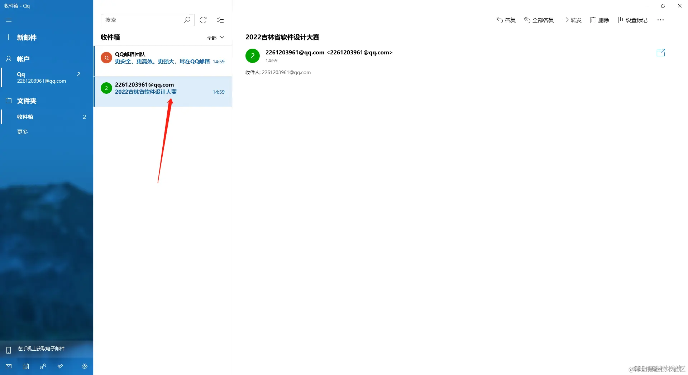Screen dimensions: 688x375
Task: Select the 收件箱 inbox folder
Action: pos(47,117)
